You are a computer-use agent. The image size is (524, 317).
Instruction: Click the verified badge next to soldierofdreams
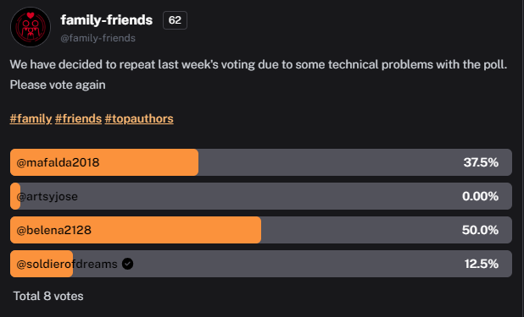click(x=127, y=264)
